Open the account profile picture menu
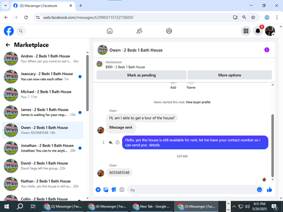The width and height of the screenshot is (283, 212). [x=270, y=31]
